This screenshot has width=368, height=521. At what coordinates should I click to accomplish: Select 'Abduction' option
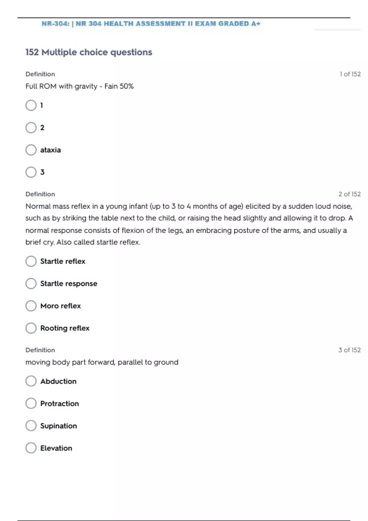point(31,381)
